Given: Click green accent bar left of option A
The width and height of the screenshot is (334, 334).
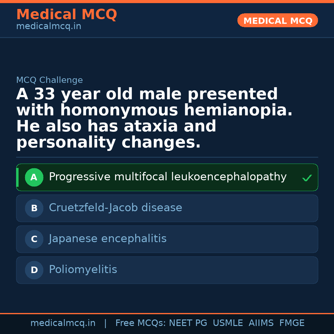Looking at the screenshot, I should pyautogui.click(x=17, y=177).
